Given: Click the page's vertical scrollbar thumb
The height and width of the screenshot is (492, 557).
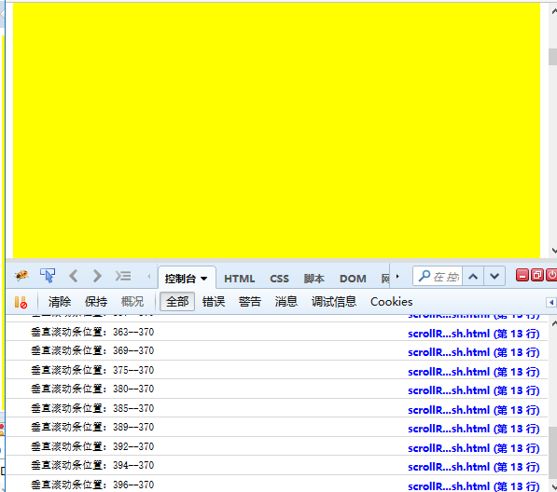Looking at the screenshot, I should (552, 57).
